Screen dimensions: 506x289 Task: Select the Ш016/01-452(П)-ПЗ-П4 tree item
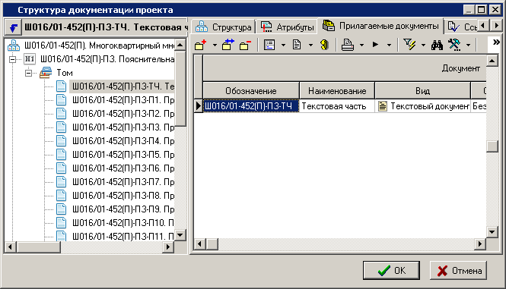123,141
